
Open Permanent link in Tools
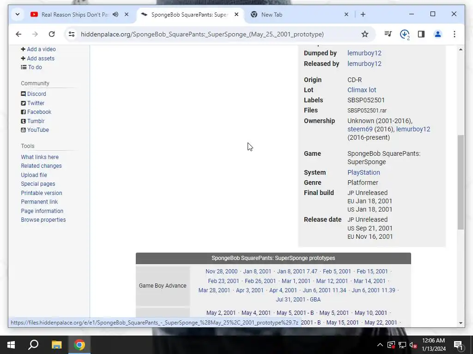[x=39, y=202]
